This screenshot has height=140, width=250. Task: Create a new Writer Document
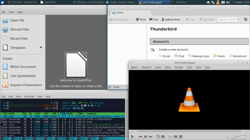click(x=23, y=67)
